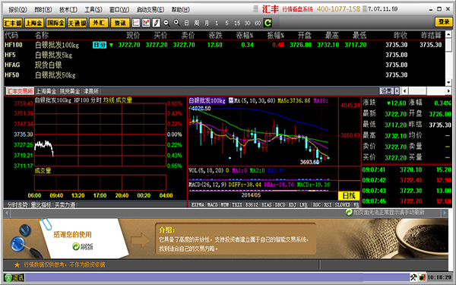Screen dimensions: 456x285
Task: Click the 登录 login button
Action: click(x=444, y=22)
